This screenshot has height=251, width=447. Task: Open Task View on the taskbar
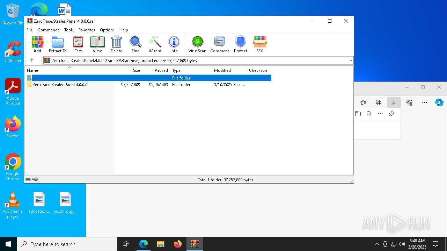click(126, 244)
